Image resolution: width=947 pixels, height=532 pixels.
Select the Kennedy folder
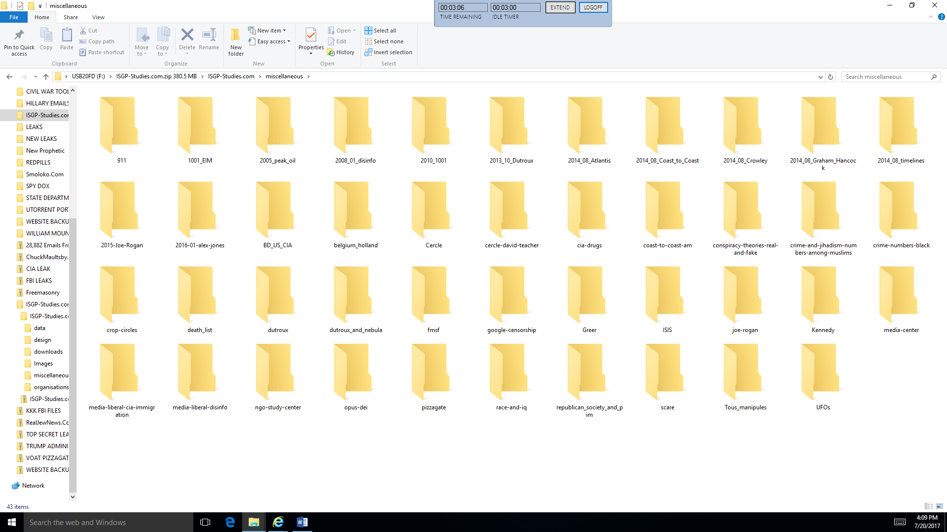point(823,300)
